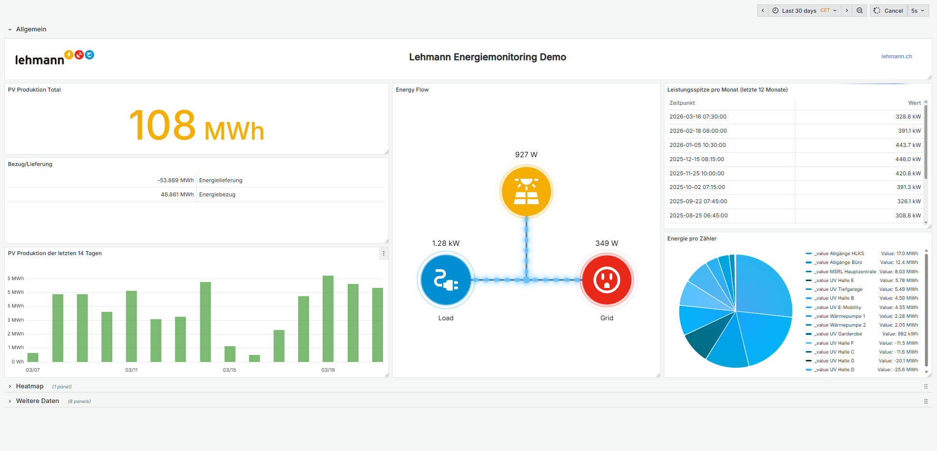The width and height of the screenshot is (937, 451).
Task: Select the 2026-01-05 10:30:00 table cell
Action: click(x=697, y=145)
